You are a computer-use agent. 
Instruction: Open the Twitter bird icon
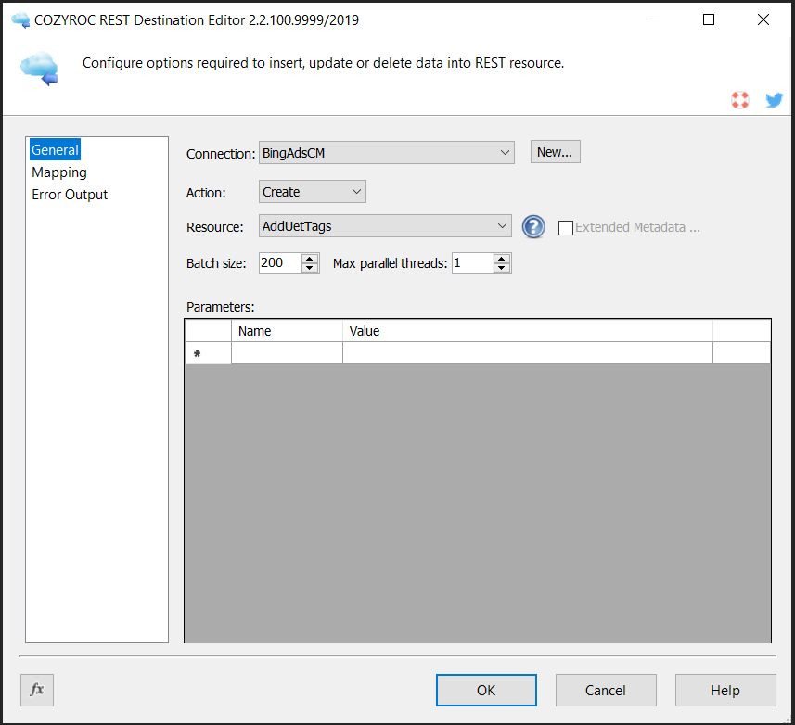click(x=775, y=100)
